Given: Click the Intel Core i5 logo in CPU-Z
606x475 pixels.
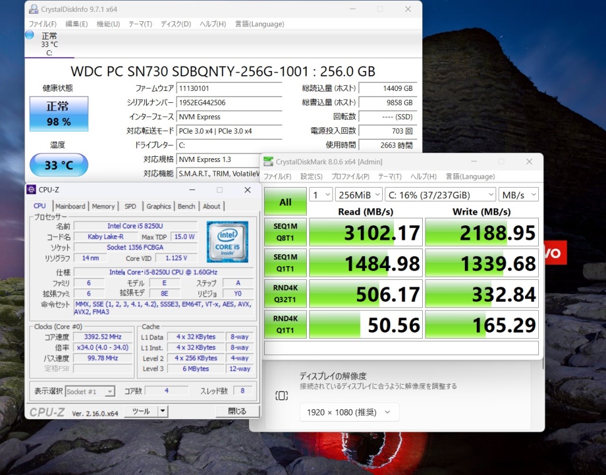Looking at the screenshot, I should [227, 242].
